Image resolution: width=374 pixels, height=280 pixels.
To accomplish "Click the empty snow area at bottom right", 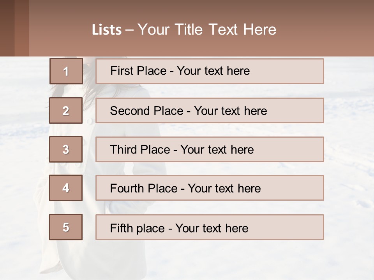I will (312, 261).
